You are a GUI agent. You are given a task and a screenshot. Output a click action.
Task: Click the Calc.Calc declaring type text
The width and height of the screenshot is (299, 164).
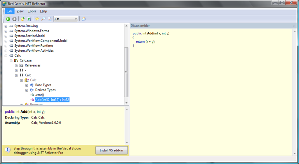click(38, 118)
